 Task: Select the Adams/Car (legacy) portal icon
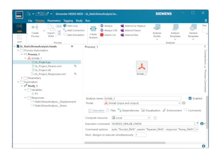coord(122,26)
